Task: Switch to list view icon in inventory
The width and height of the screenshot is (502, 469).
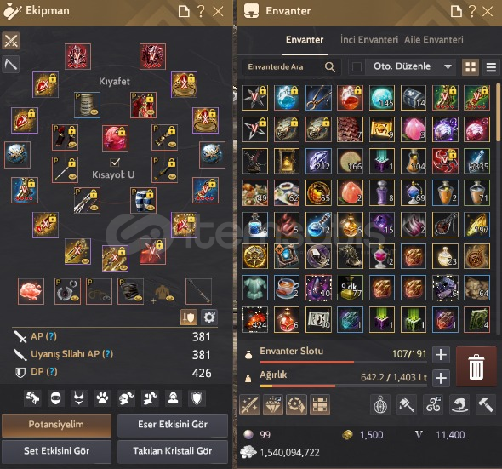Action: click(x=491, y=67)
